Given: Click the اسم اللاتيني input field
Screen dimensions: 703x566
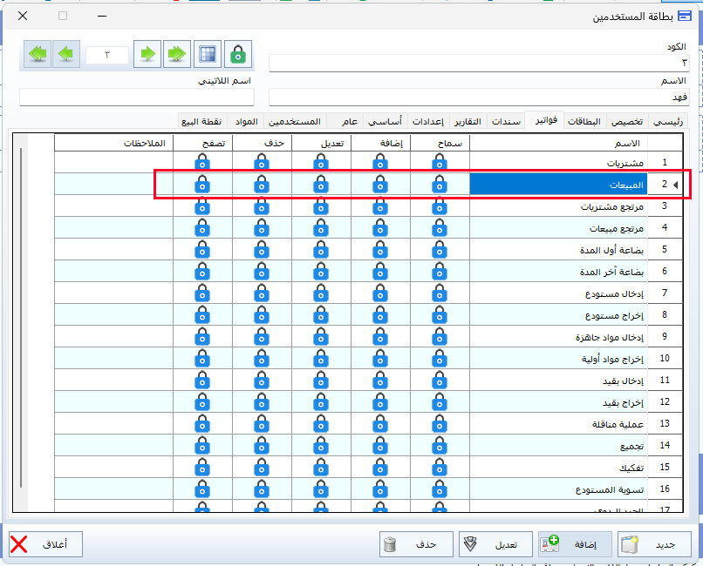Looking at the screenshot, I should point(137,97).
